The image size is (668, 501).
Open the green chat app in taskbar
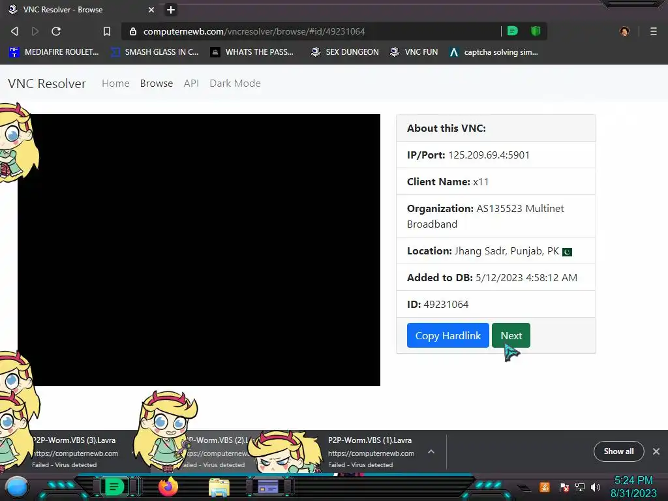click(x=114, y=487)
